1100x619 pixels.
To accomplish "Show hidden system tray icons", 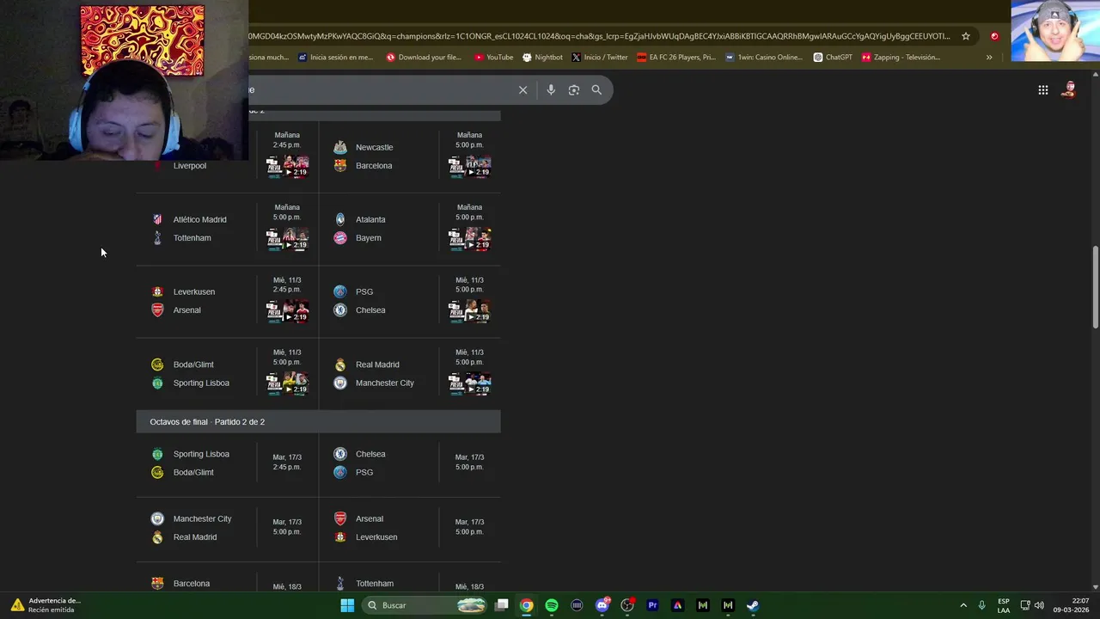I will pos(963,605).
